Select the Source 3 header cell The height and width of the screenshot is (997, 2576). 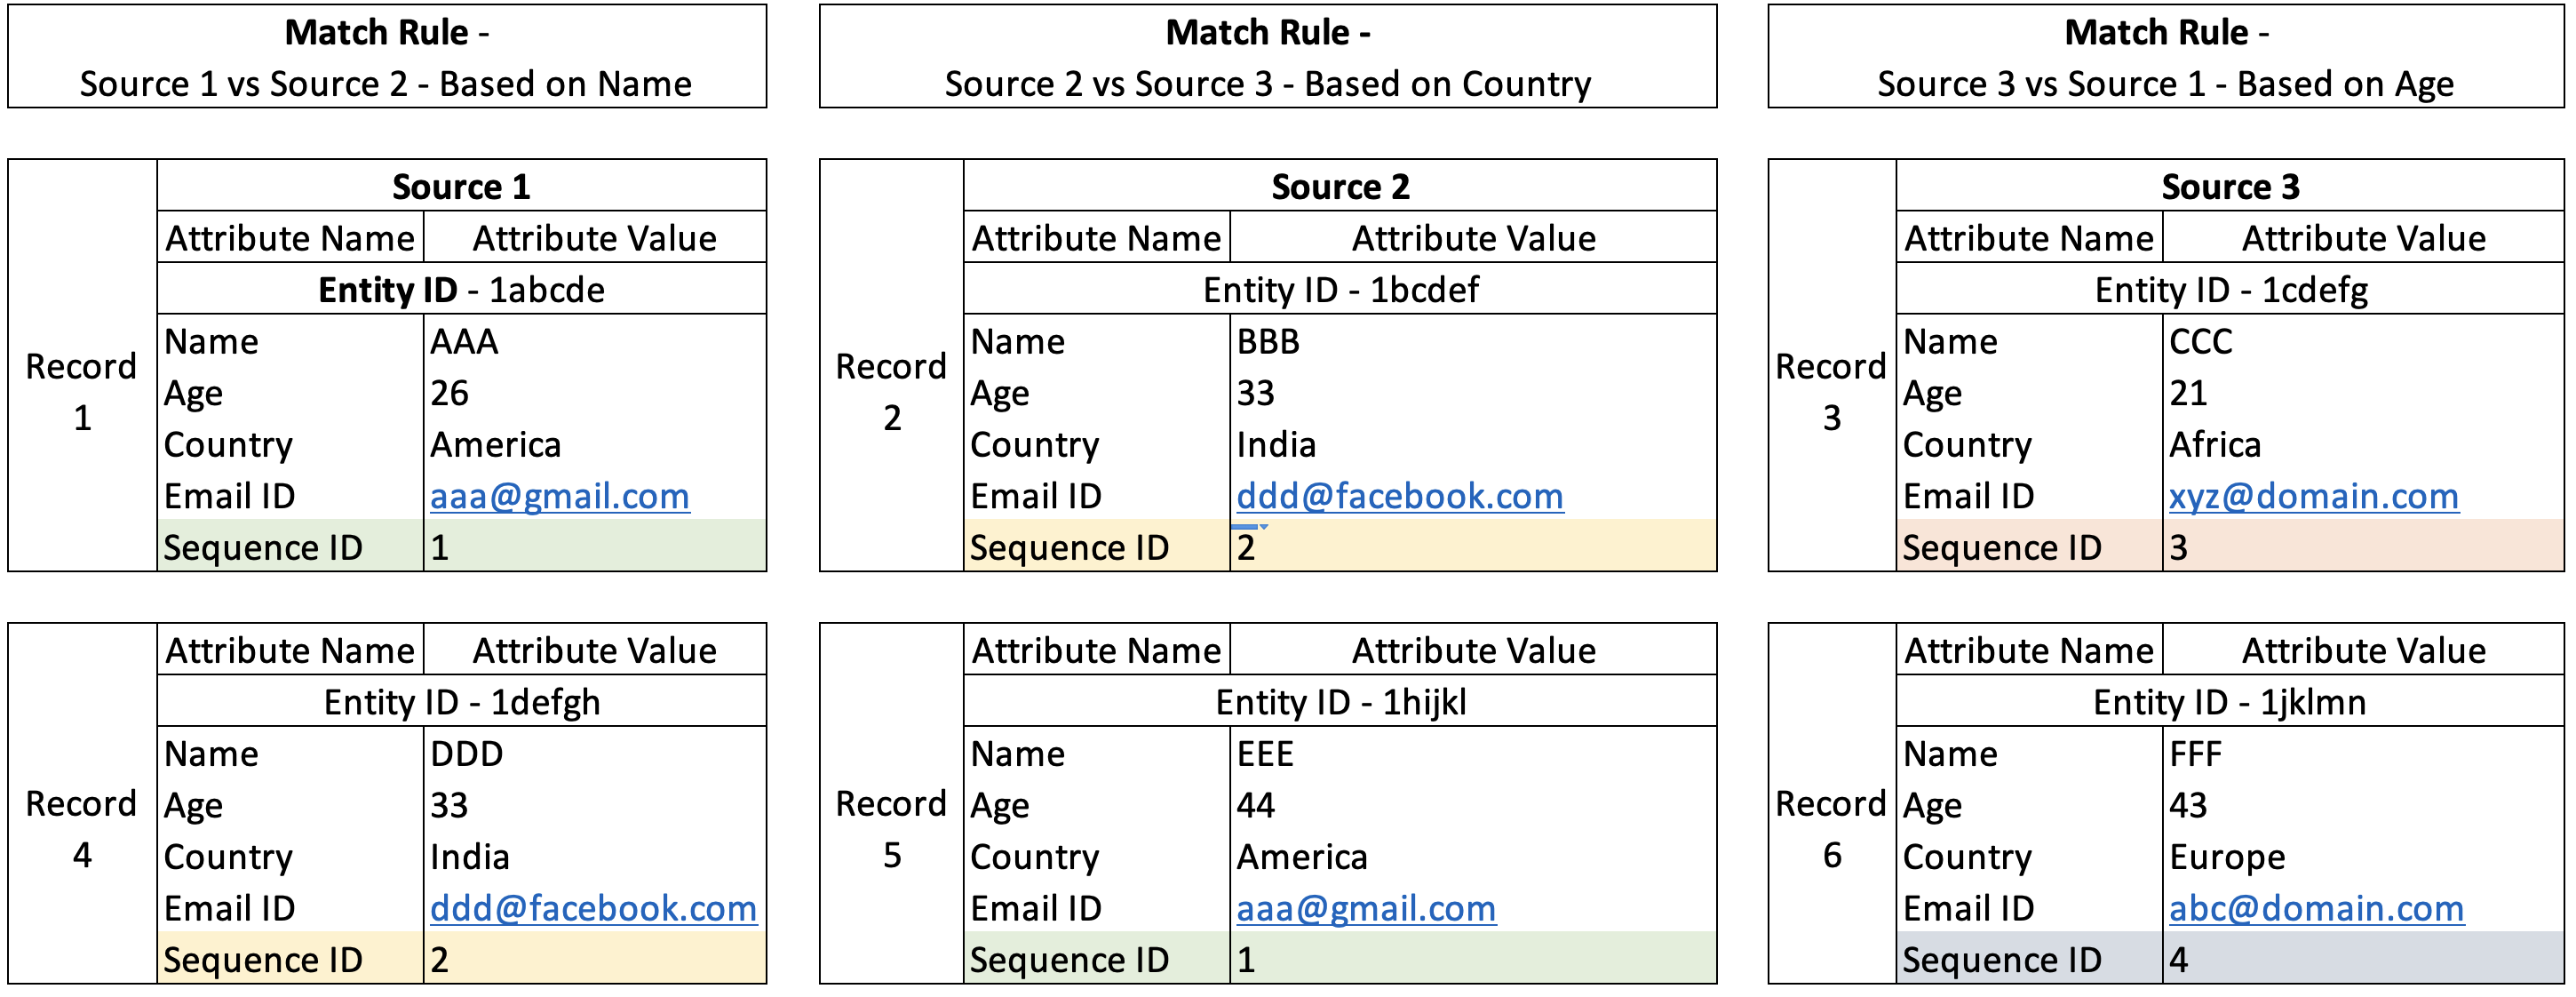click(2230, 186)
